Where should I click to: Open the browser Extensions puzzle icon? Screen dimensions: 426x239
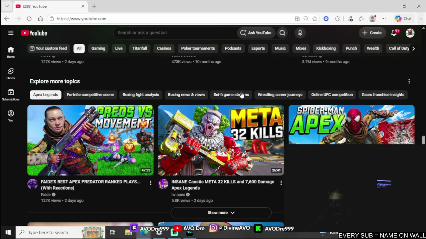337,19
